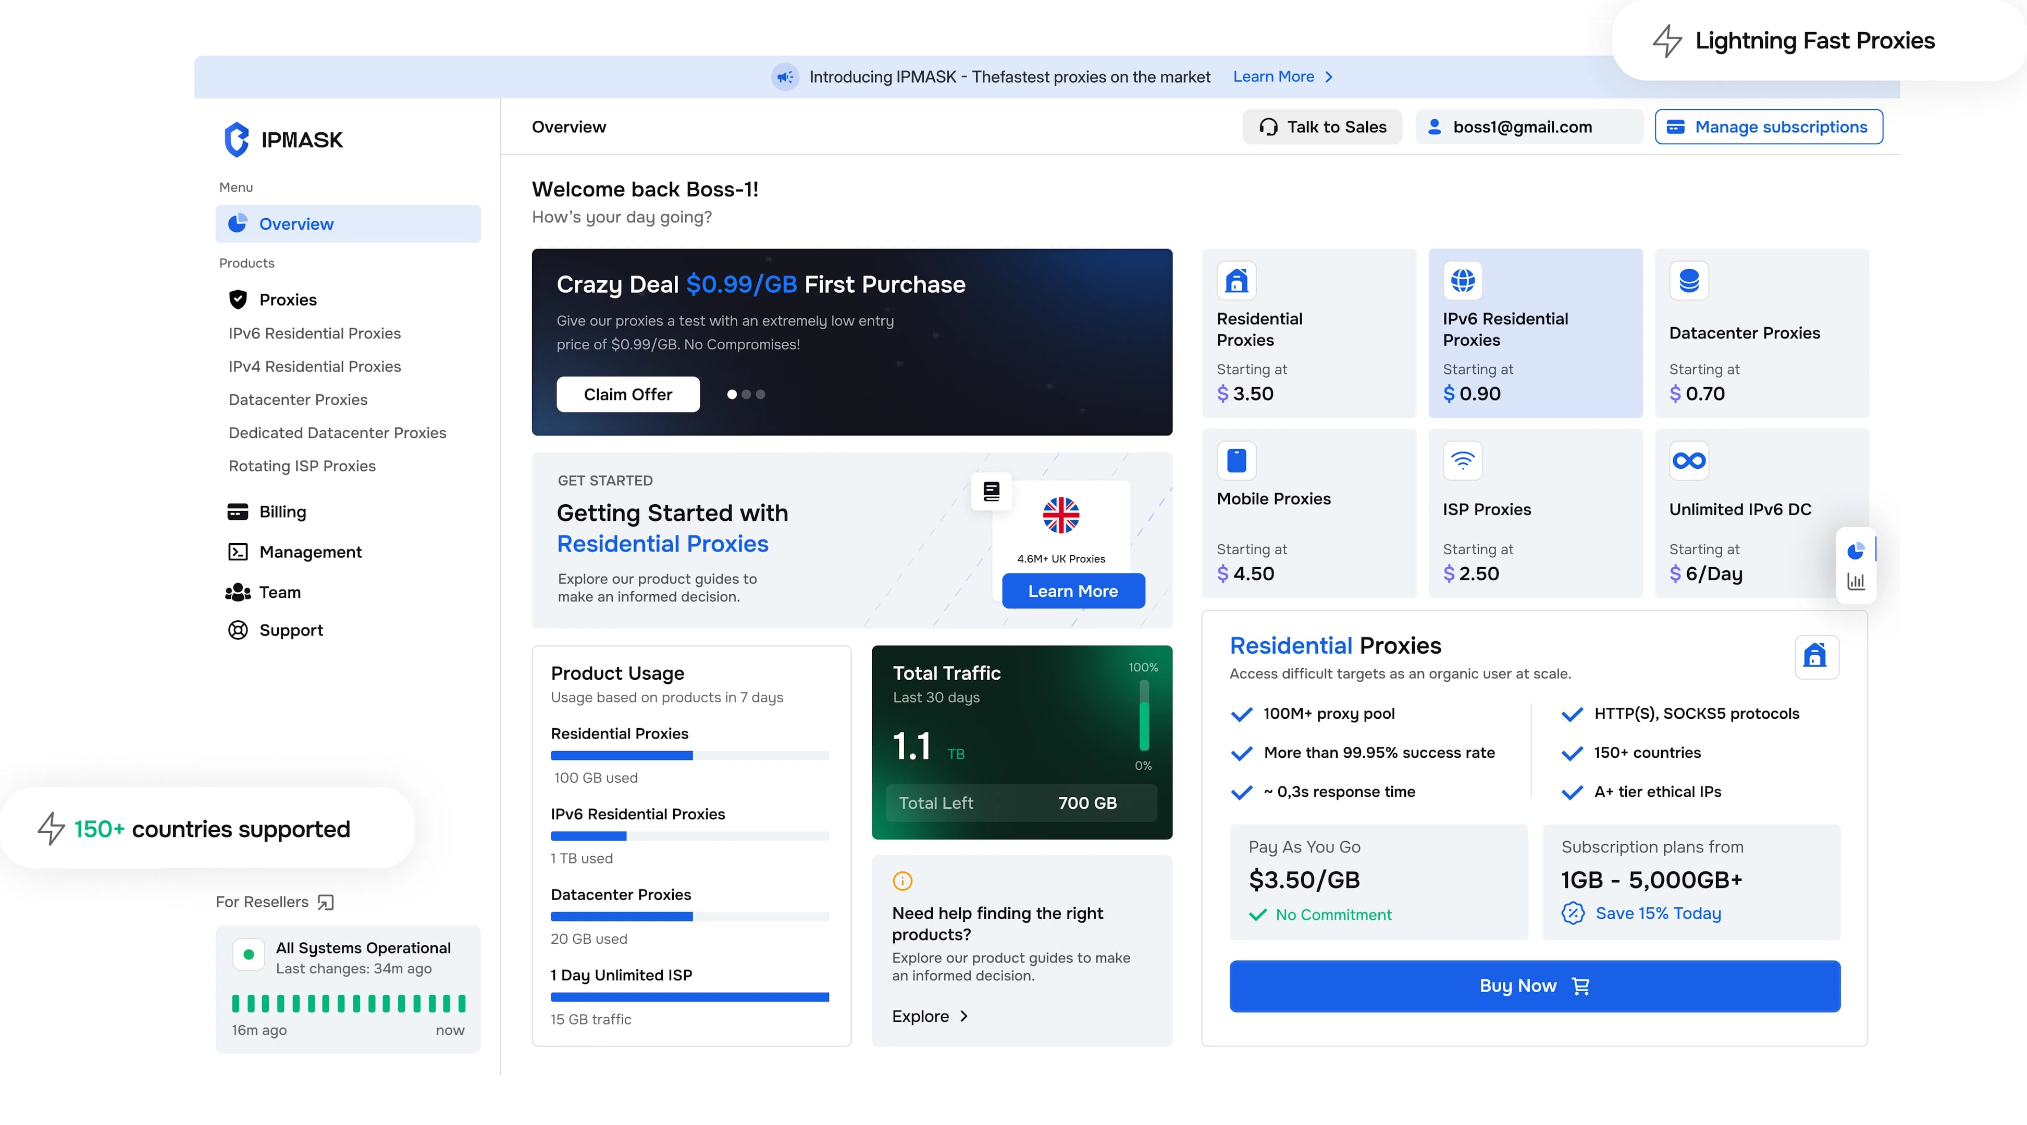Viewport: 2027px width, 1125px height.
Task: Click the boss1@gmail.com account field
Action: pos(1529,127)
